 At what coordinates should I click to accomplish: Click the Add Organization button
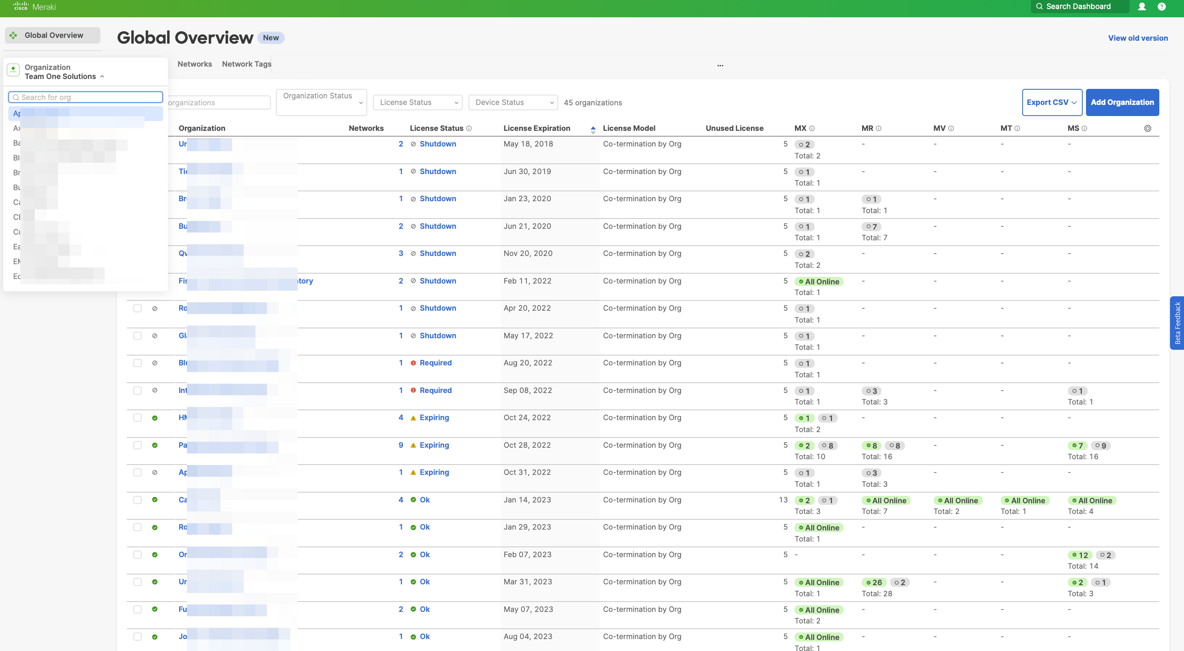[x=1122, y=102]
